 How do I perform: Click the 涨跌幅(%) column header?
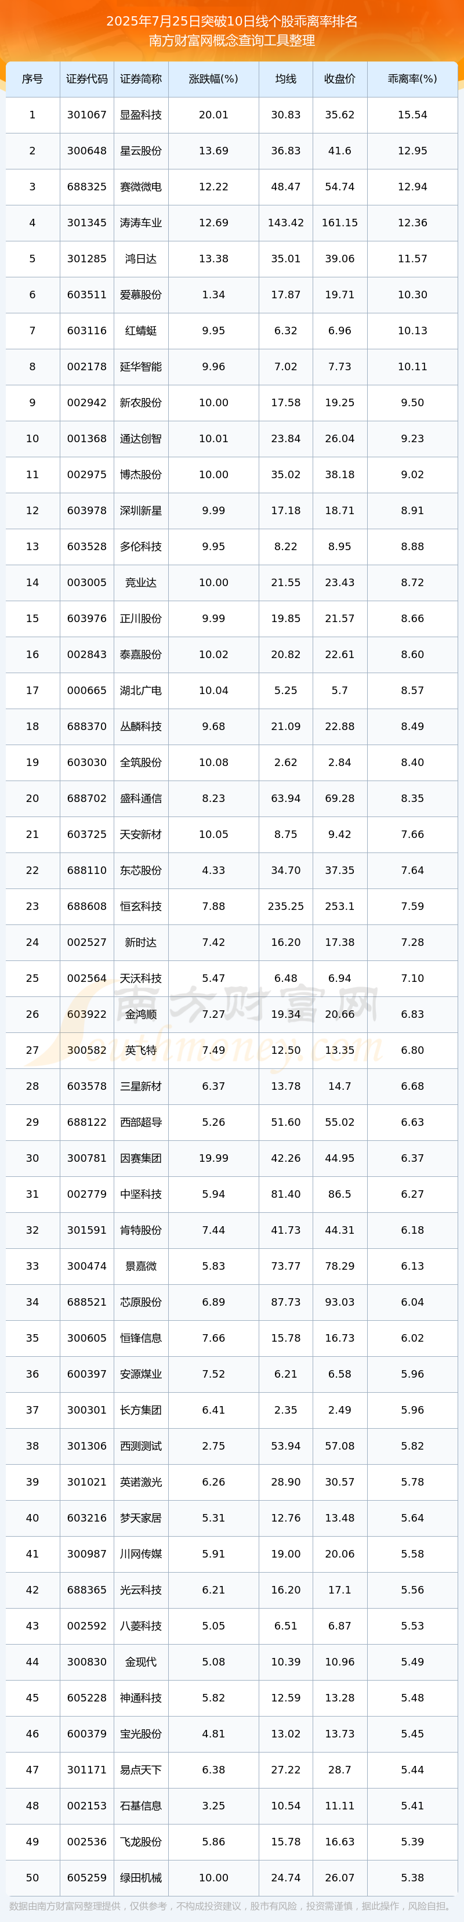tap(213, 79)
